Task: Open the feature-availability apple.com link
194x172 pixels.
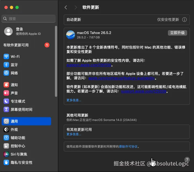Action: (121, 78)
